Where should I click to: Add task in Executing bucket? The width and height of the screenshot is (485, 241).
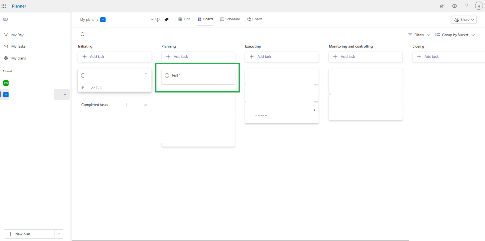[x=282, y=57]
